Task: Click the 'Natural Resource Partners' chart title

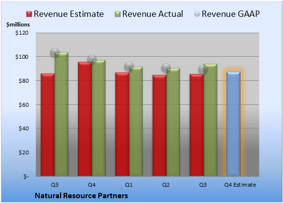Action: [x=81, y=196]
